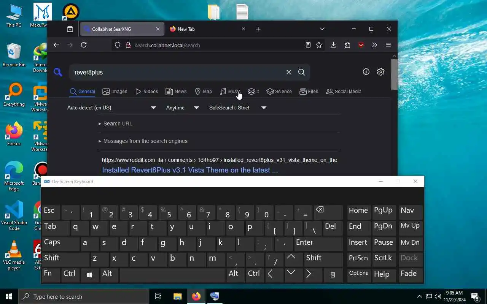487x304 pixels.
Task: Select the Microsoft Edge desktop icon
Action: click(x=14, y=176)
